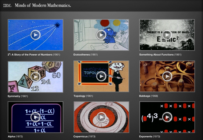203x140 pixels.
Task: Play the Topology video
Action: pyautogui.click(x=101, y=76)
